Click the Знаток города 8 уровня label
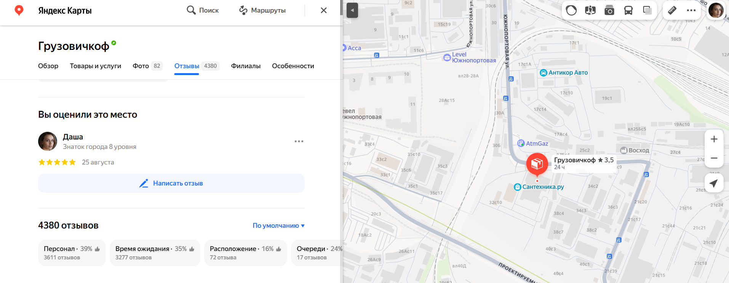Image resolution: width=729 pixels, height=283 pixels. pyautogui.click(x=99, y=147)
